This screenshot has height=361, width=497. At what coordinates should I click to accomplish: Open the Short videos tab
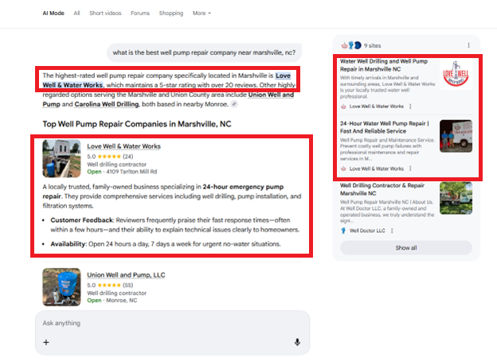(x=105, y=14)
